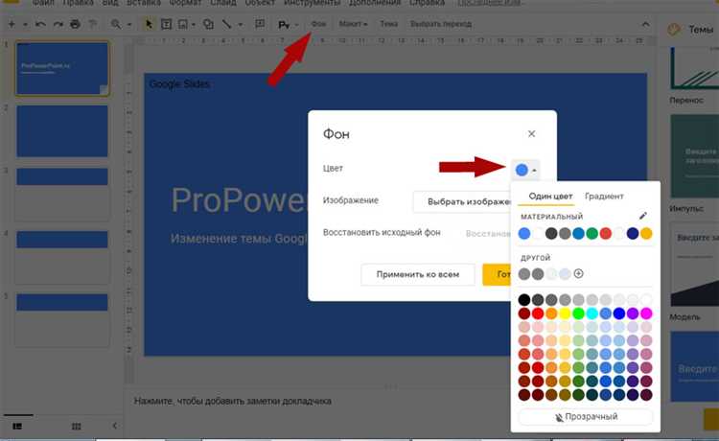This screenshot has height=441, width=719.
Task: Collapse the filmstrip panel arrow
Action: pos(115,426)
